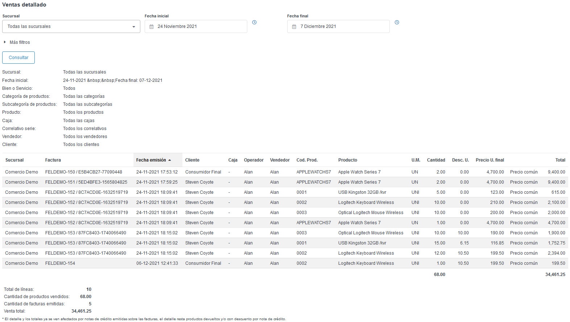Sort by the Total column header
Screen dimensions: 570x322
(560, 160)
